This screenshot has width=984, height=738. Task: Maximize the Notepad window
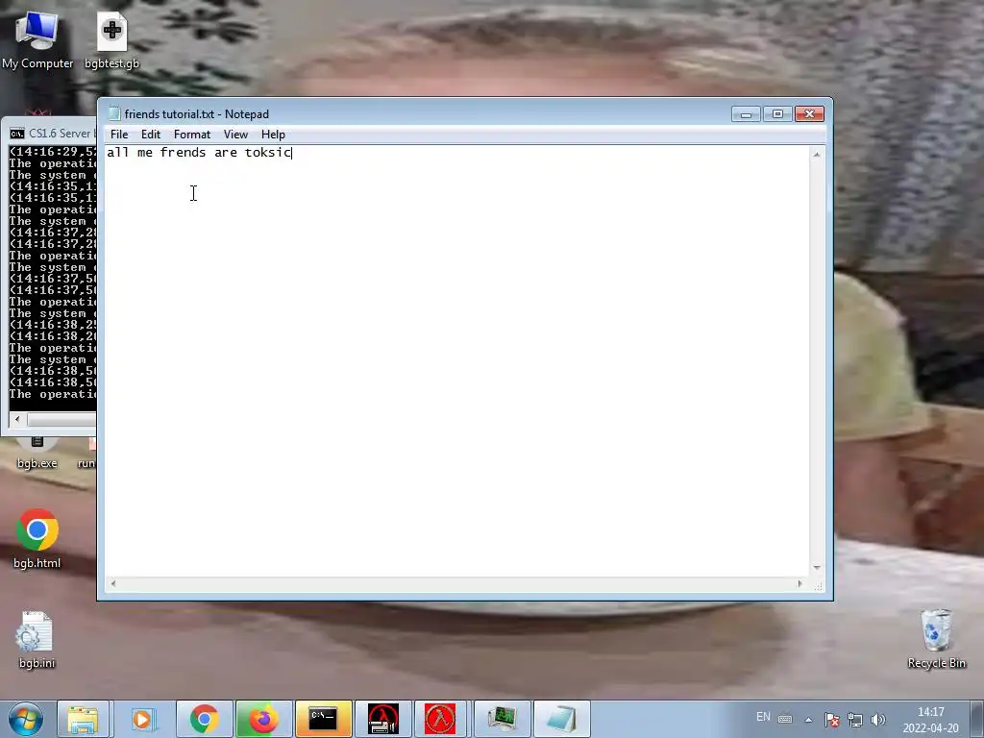(777, 113)
